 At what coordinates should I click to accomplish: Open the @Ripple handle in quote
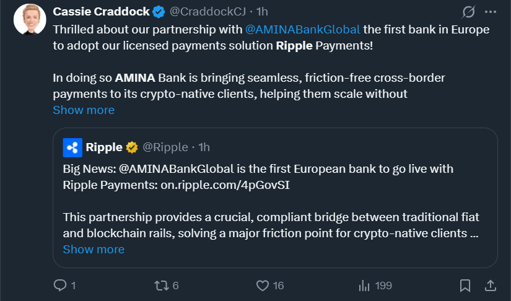point(165,147)
